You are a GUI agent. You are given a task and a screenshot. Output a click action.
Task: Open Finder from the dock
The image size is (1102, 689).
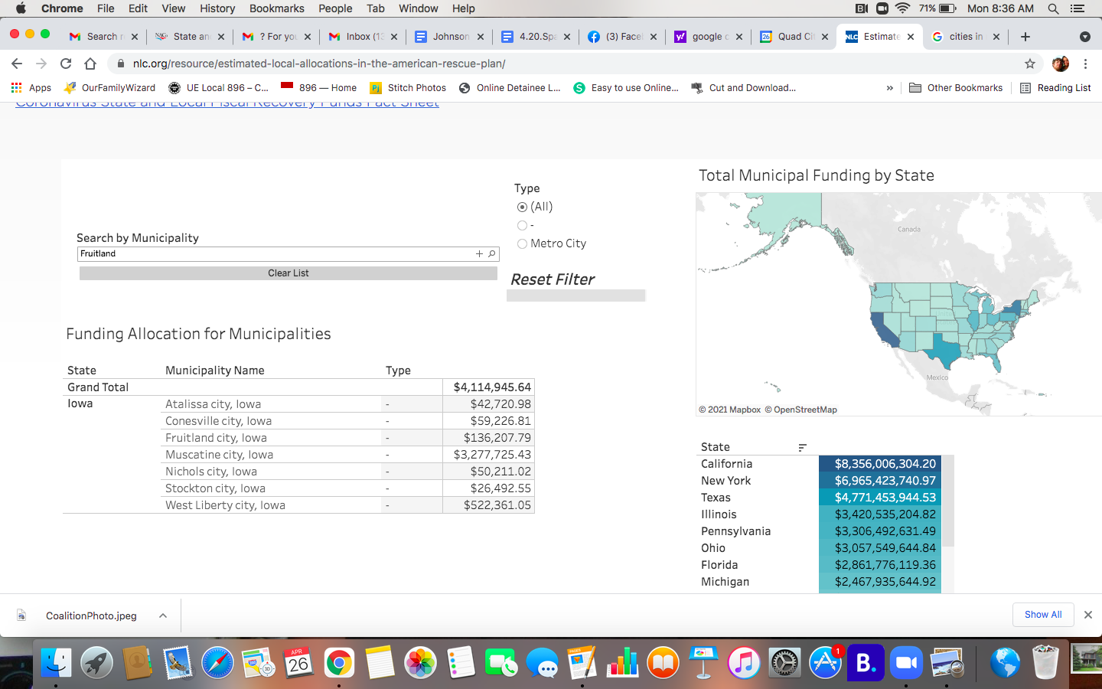[56, 662]
